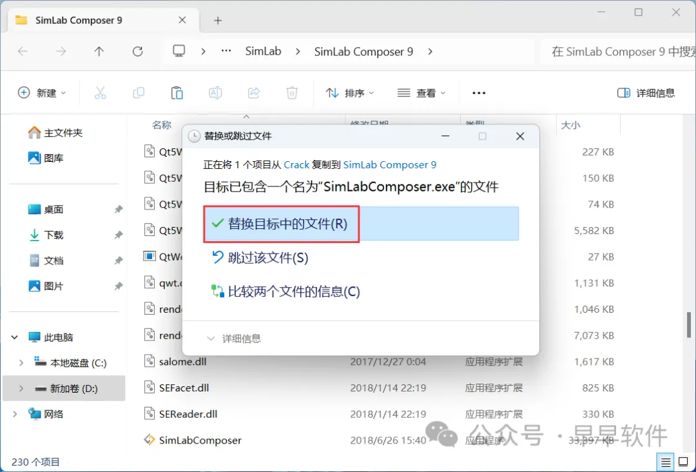Select 网络 in the sidebar
696x472 pixels.
pyautogui.click(x=46, y=414)
